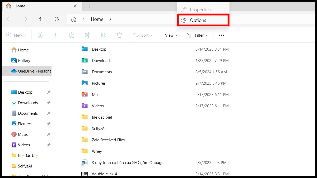Add a new File Explorer tab
Screen dimensions: 317x178
coord(90,6)
